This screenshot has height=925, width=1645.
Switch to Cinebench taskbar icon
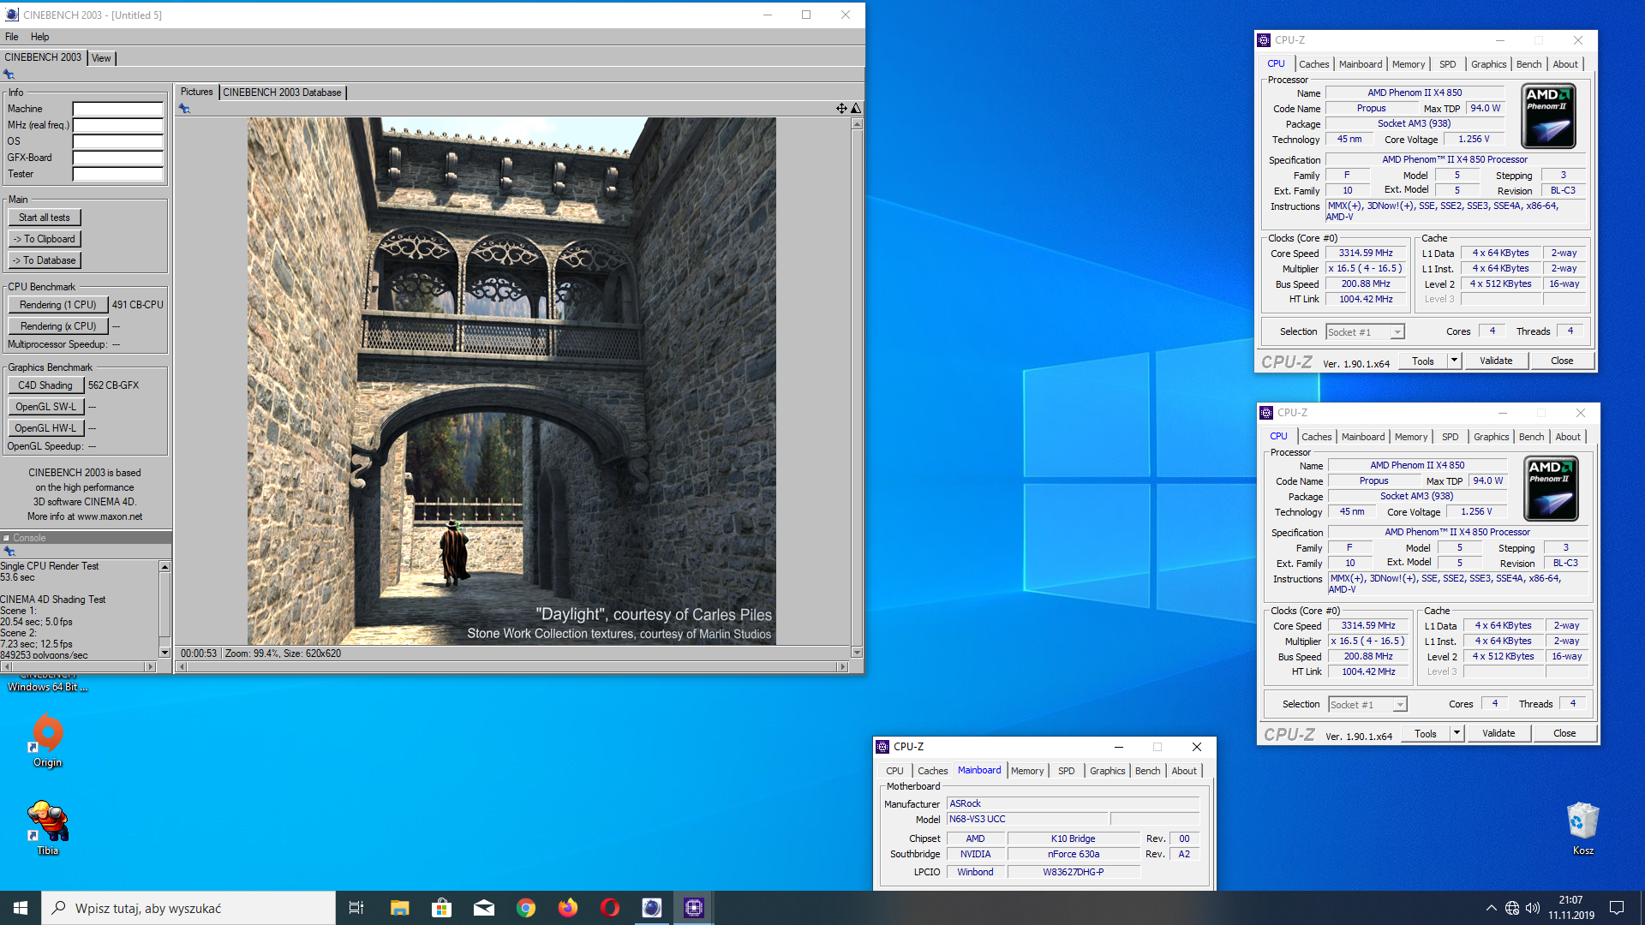652,908
